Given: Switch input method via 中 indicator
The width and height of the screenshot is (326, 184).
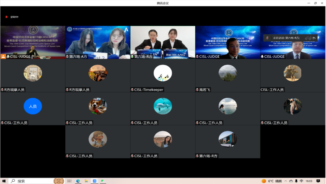Looking at the screenshot, I should [x=301, y=181].
